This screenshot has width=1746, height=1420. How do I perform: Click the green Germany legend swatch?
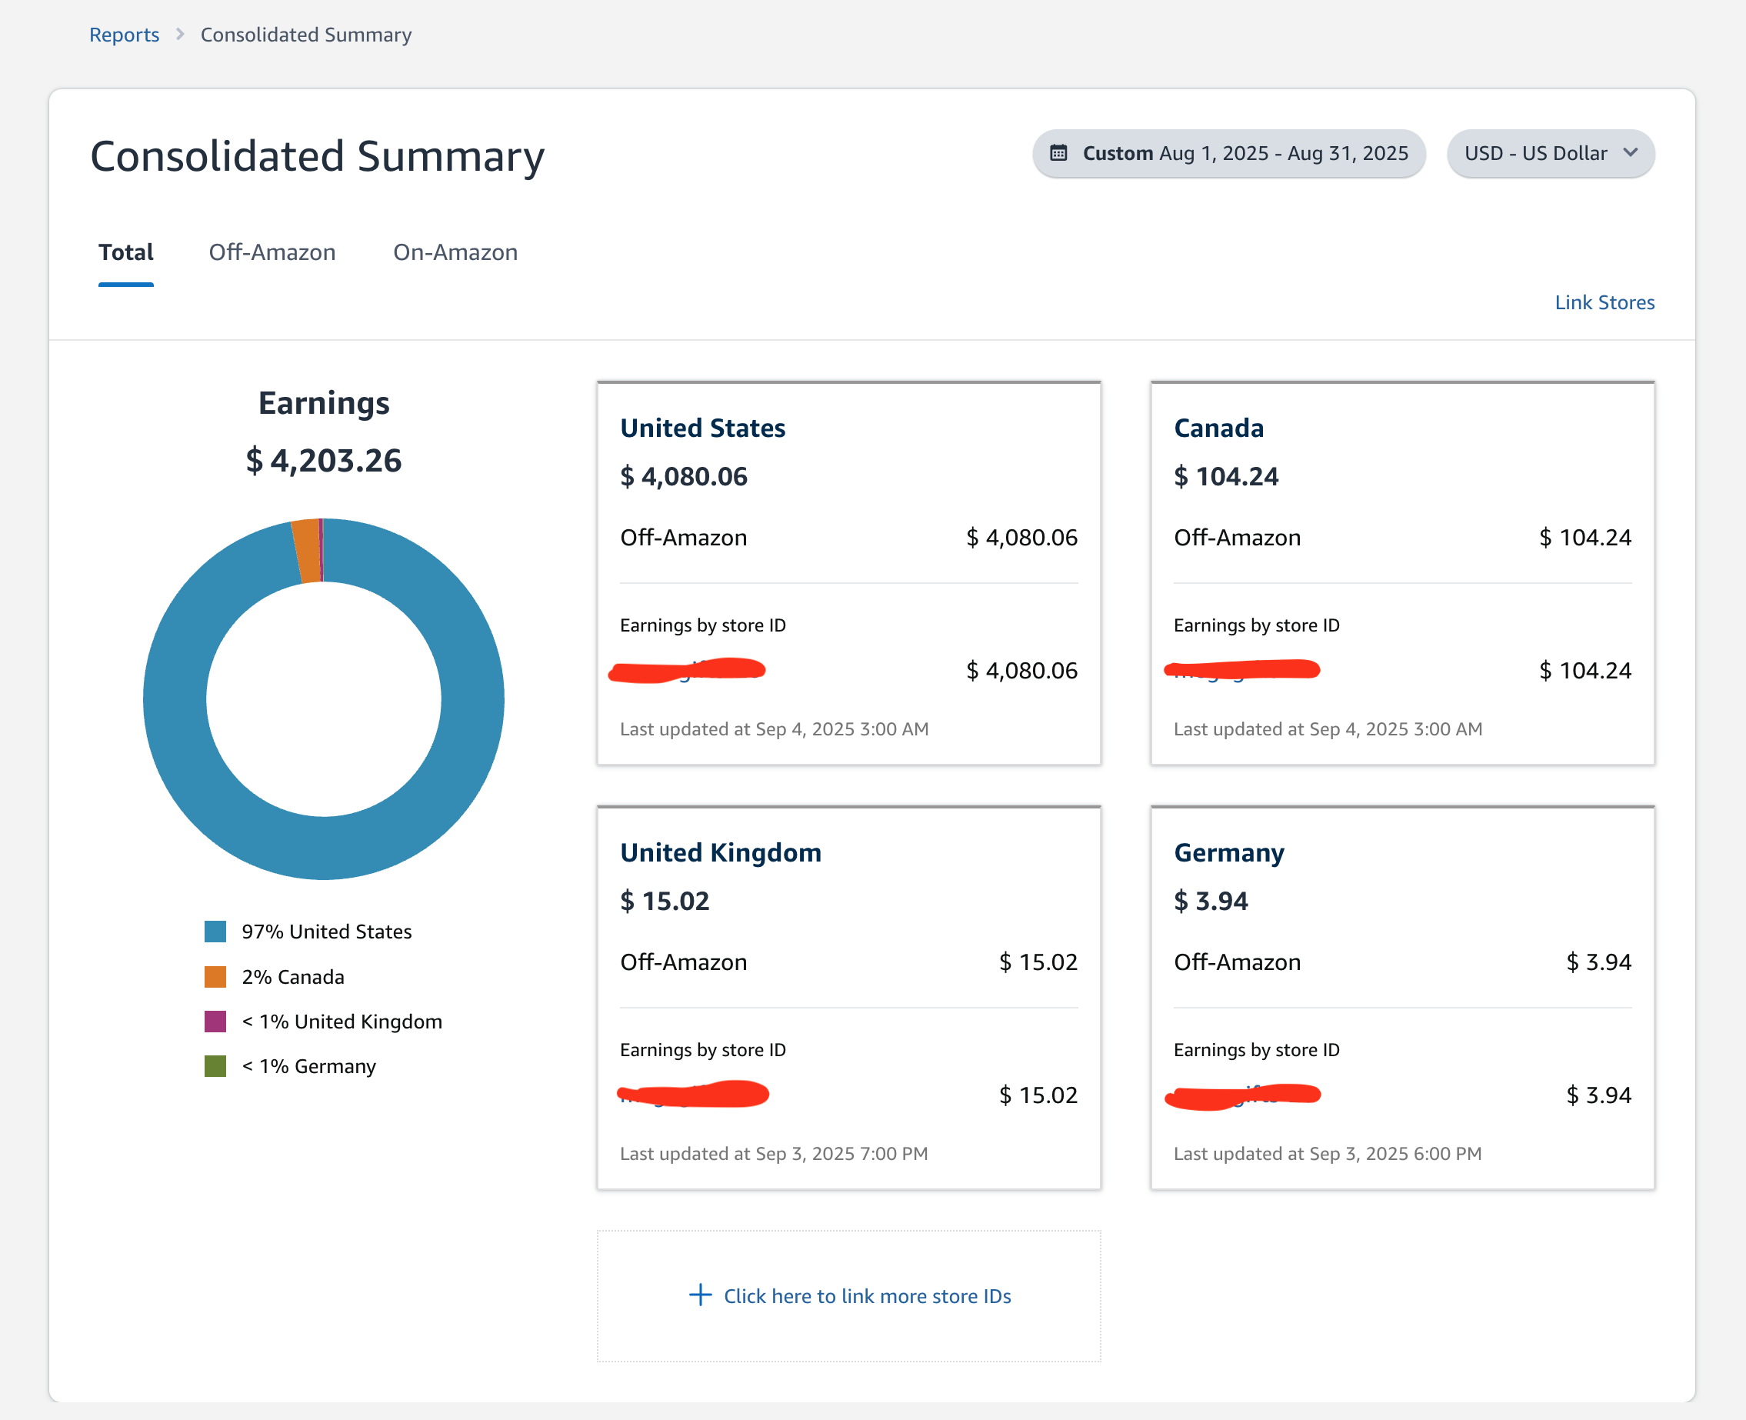215,1066
